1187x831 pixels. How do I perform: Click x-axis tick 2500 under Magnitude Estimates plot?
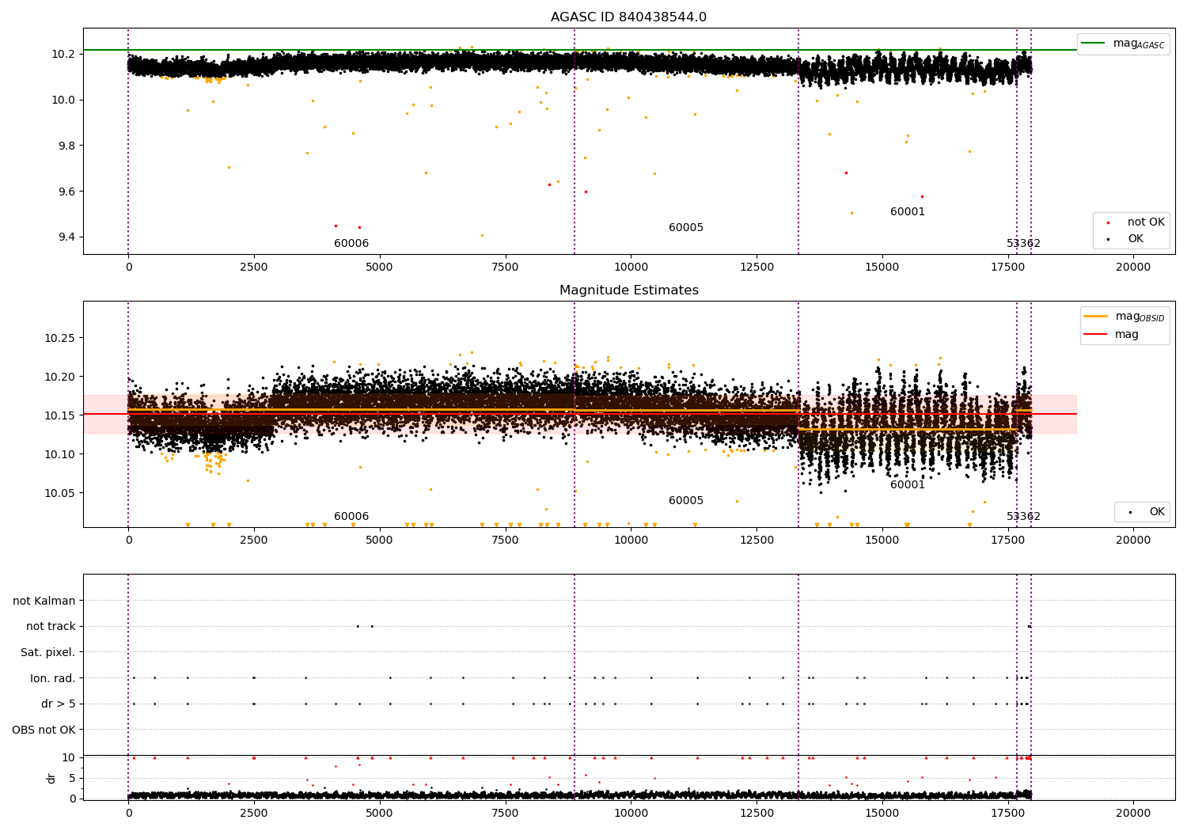pyautogui.click(x=253, y=541)
